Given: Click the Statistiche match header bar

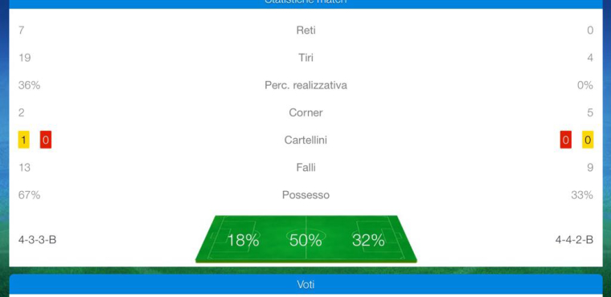Looking at the screenshot, I should pos(305,3).
